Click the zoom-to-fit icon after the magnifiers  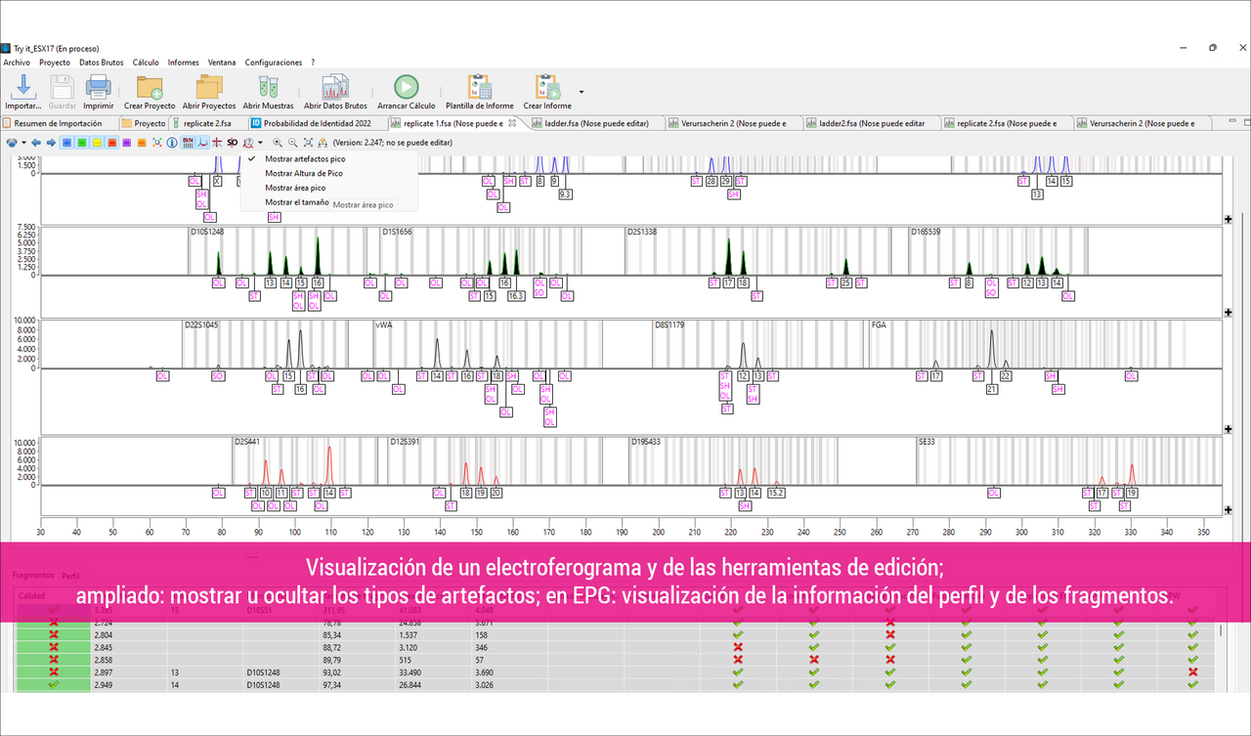pos(308,143)
